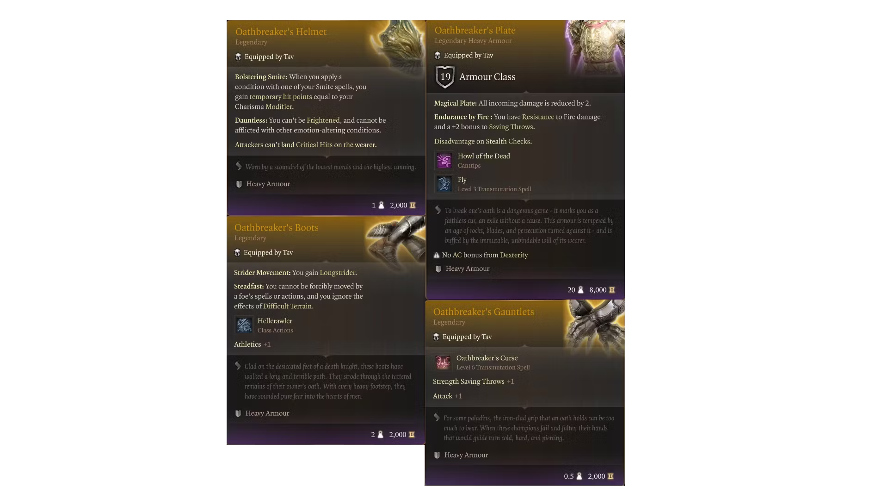Screen dimensions: 888x500
Task: Open the Frightened condition link
Action: click(323, 120)
